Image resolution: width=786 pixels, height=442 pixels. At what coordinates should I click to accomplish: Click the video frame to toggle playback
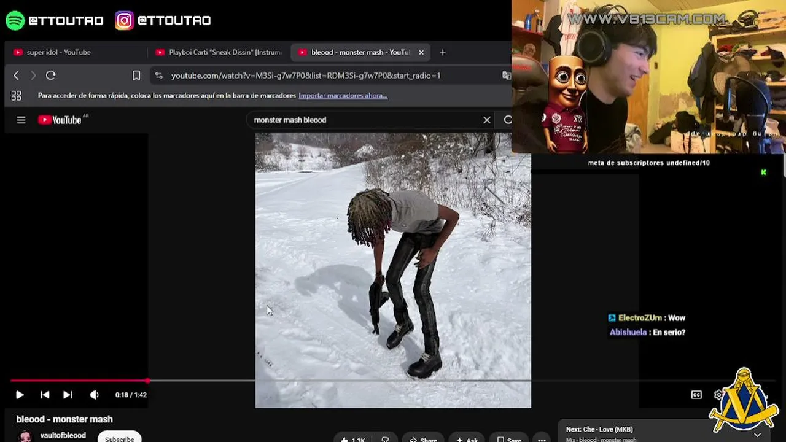point(393,270)
